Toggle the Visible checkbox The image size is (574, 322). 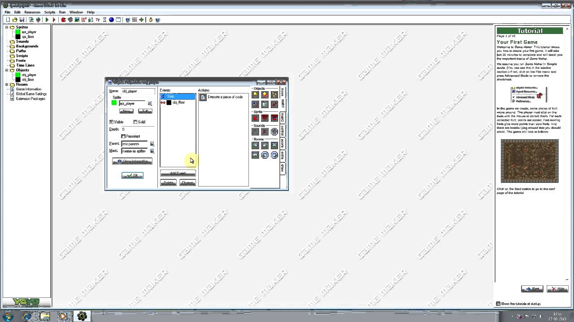[111, 122]
